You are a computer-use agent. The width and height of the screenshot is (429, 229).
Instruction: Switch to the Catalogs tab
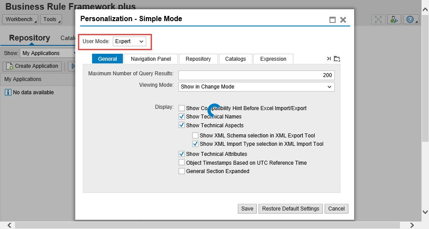click(x=235, y=59)
